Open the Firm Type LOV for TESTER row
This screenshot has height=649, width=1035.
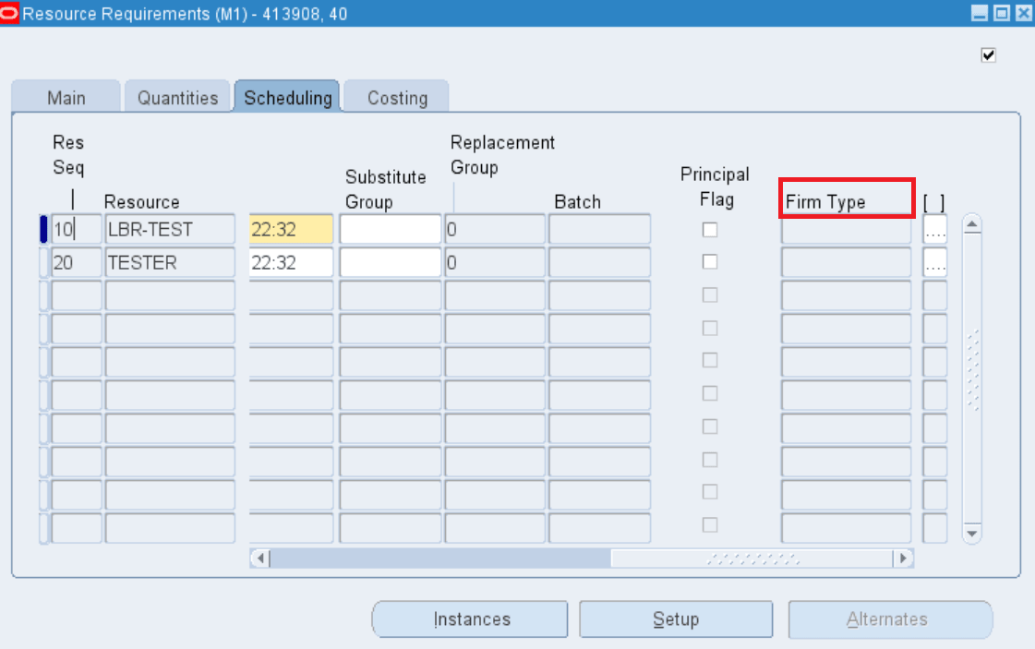[x=934, y=262]
